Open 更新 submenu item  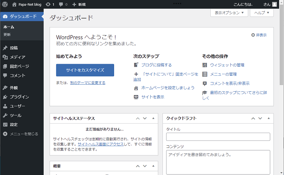(x=7, y=35)
